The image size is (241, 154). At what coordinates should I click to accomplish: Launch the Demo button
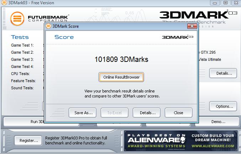217,122
